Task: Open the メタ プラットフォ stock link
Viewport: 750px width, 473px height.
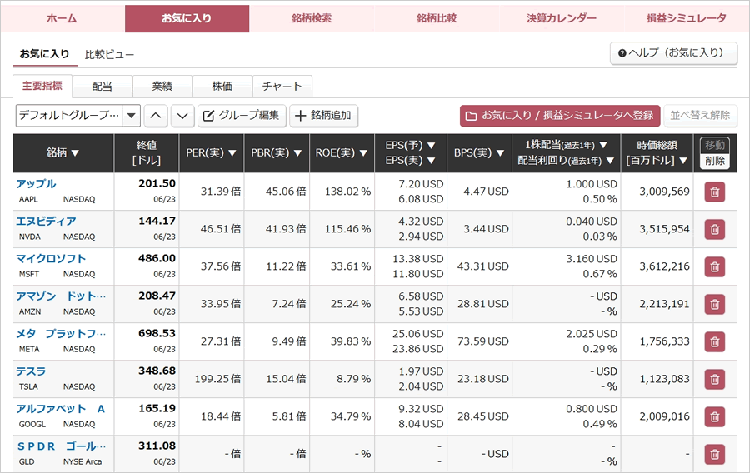Action: pos(61,333)
